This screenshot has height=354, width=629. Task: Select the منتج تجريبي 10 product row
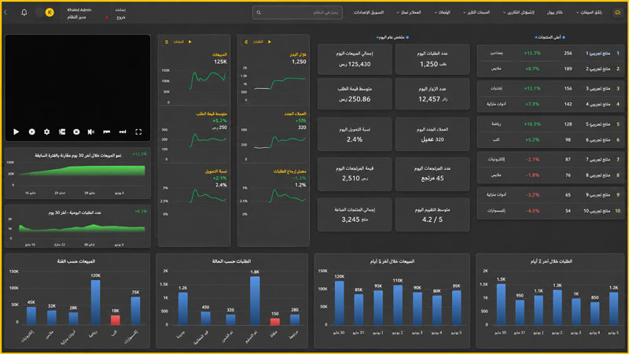(x=551, y=211)
